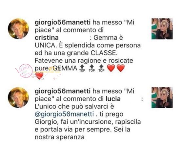The width and height of the screenshot is (180, 156).
Task: Click the middle TOP arrow emoji
Action: 92,68
